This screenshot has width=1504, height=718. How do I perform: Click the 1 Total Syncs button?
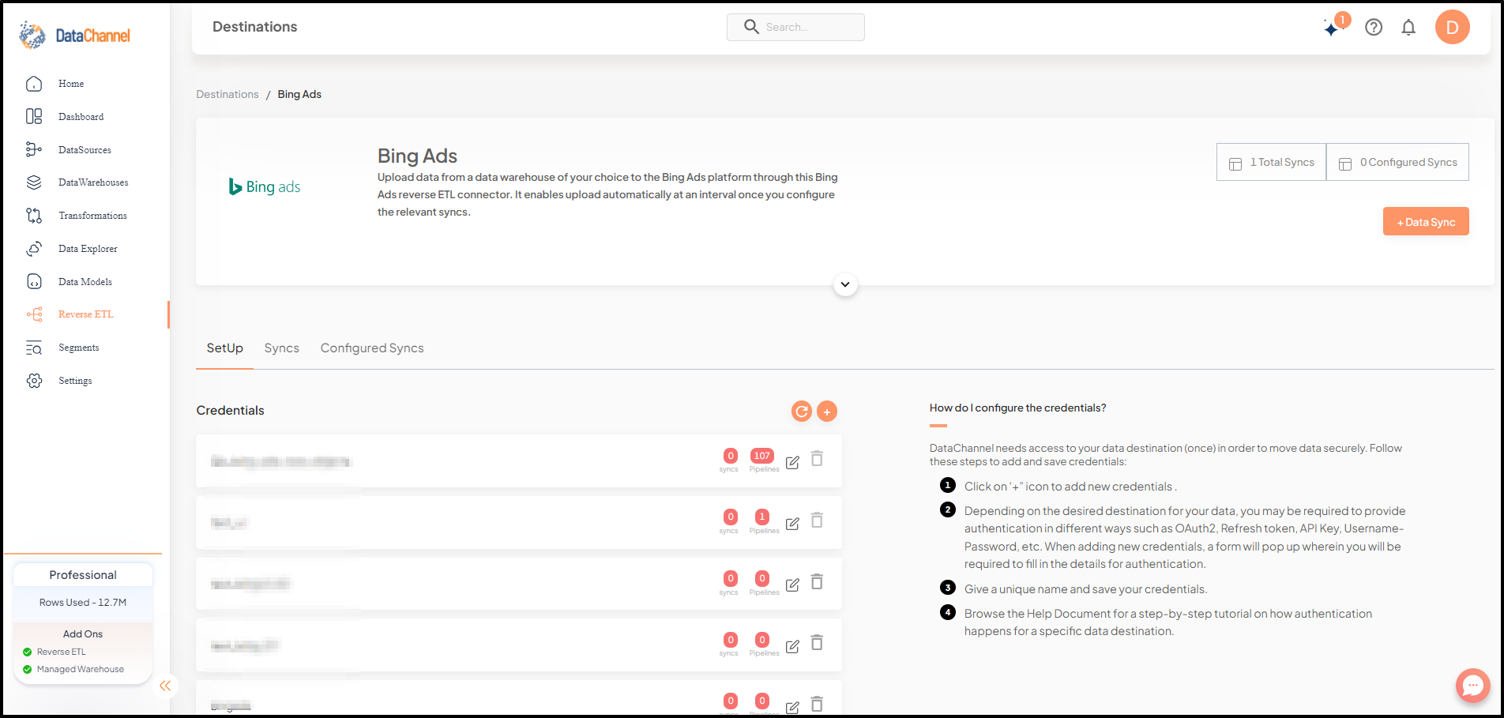pos(1271,162)
